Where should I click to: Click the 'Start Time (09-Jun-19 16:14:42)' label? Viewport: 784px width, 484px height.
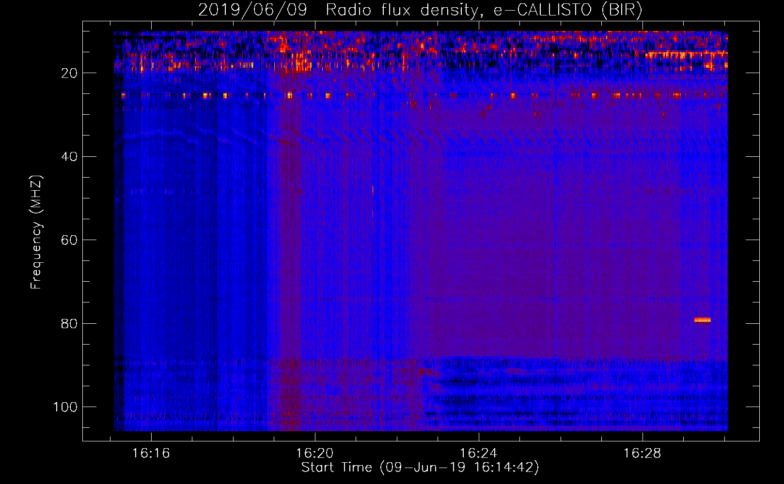tap(420, 468)
